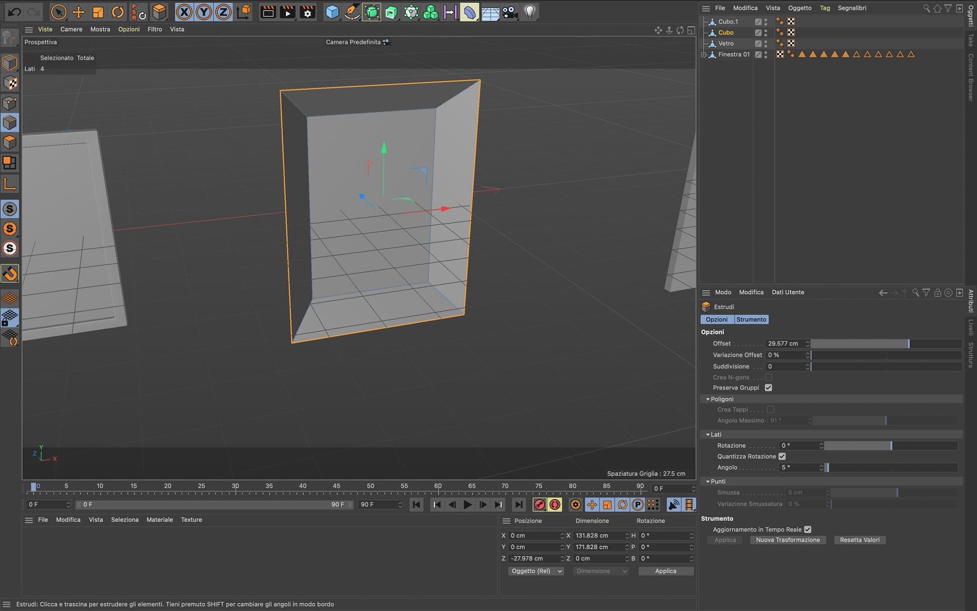Uncheck Preserva Gruppi checkbox
The height and width of the screenshot is (611, 977).
coord(768,388)
